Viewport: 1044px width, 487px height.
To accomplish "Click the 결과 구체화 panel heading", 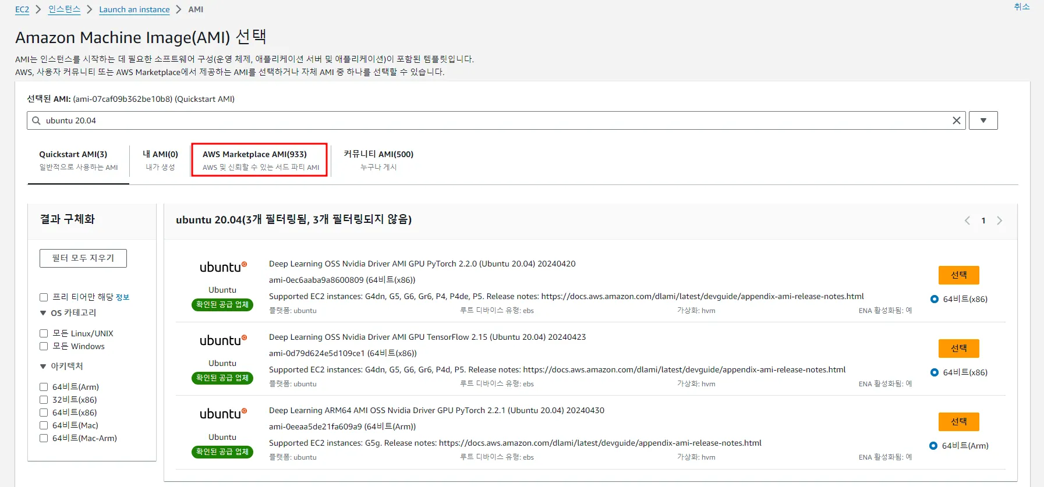I will 68,219.
